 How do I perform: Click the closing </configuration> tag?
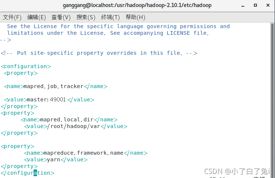(27, 173)
